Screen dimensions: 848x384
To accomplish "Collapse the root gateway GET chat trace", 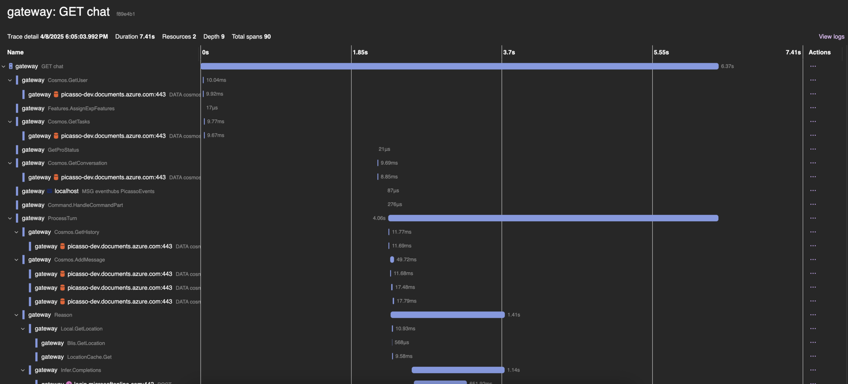I will 3,66.
